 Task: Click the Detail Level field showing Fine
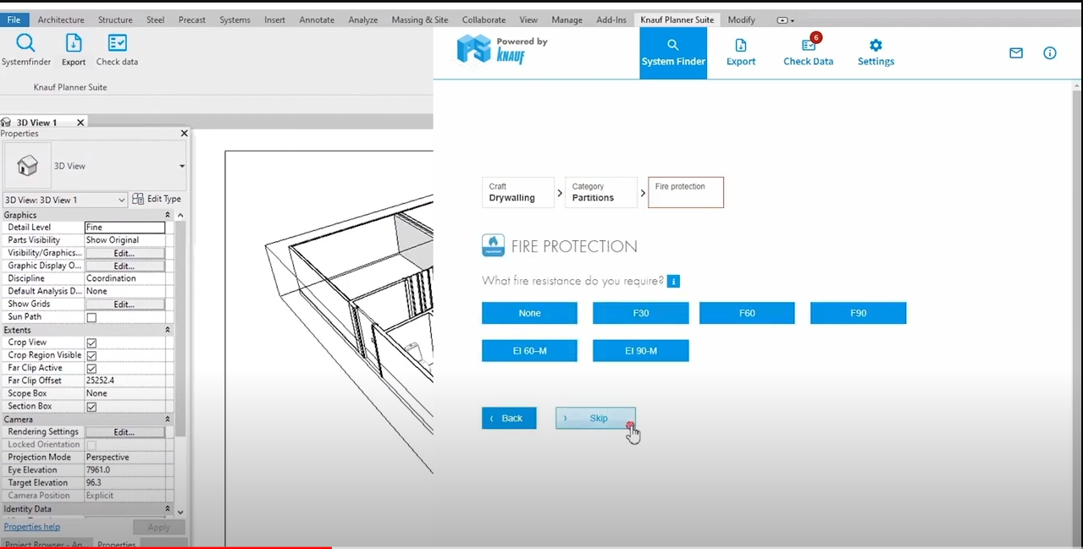coord(125,228)
